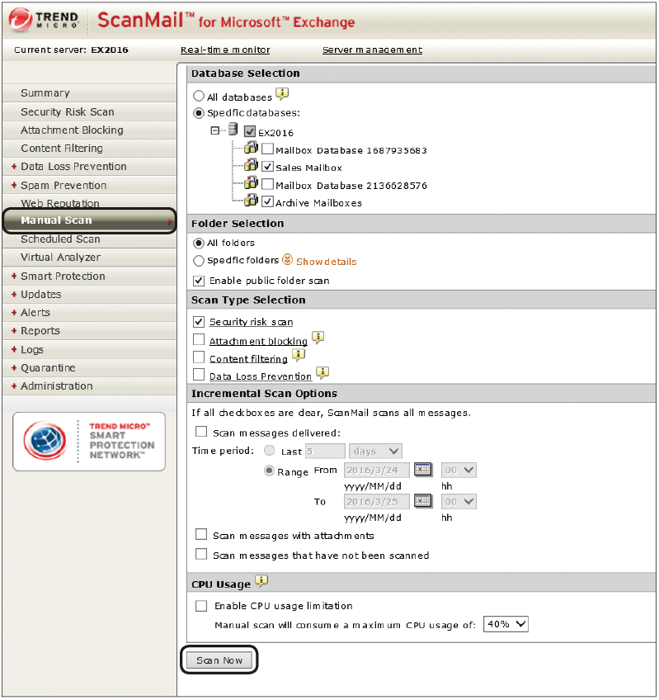
Task: Click info icon beside Attachment blocking
Action: (x=318, y=338)
